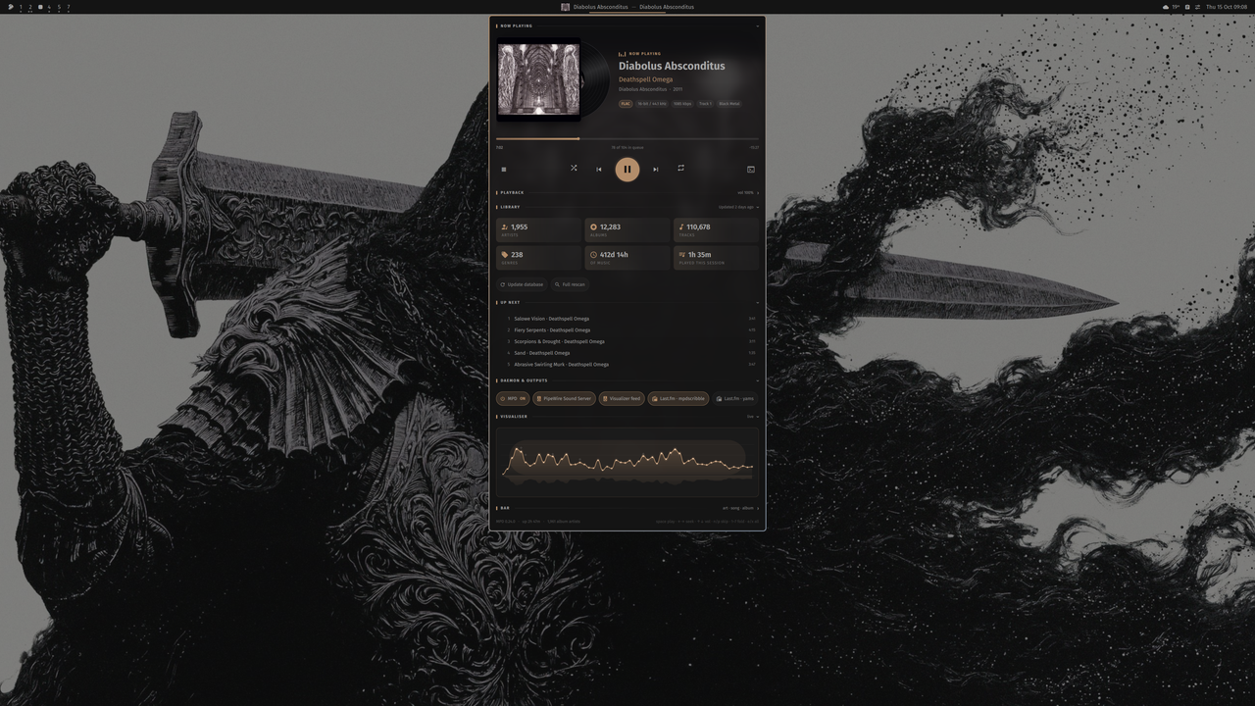The width and height of the screenshot is (1255, 706).
Task: Play Scorpions & Drought from the queue
Action: (x=627, y=341)
